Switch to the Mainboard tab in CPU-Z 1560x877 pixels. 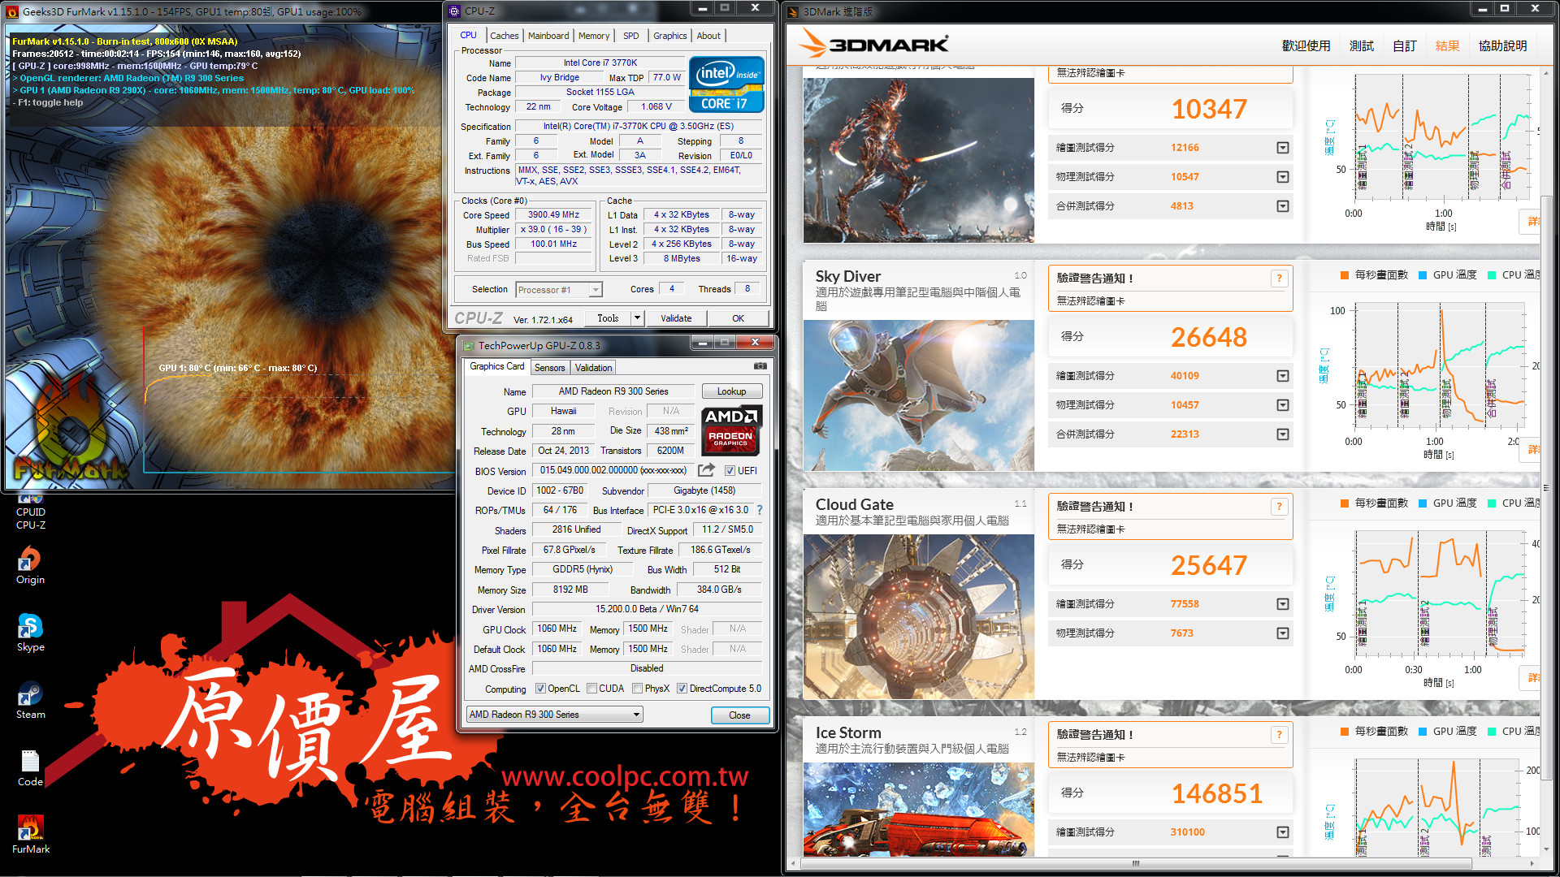pyautogui.click(x=548, y=36)
